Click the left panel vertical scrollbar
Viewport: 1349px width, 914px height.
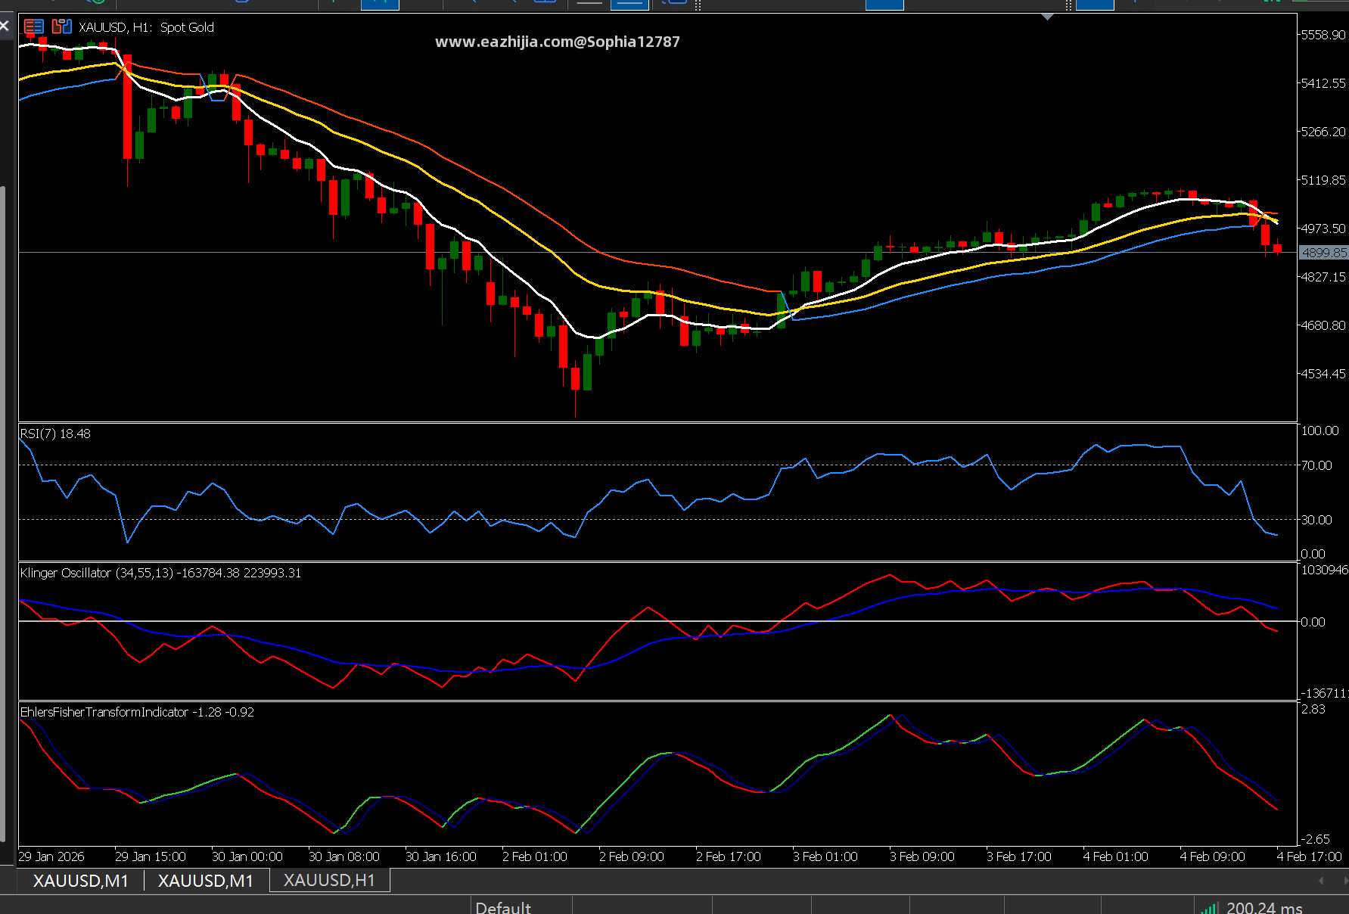pos(3,515)
